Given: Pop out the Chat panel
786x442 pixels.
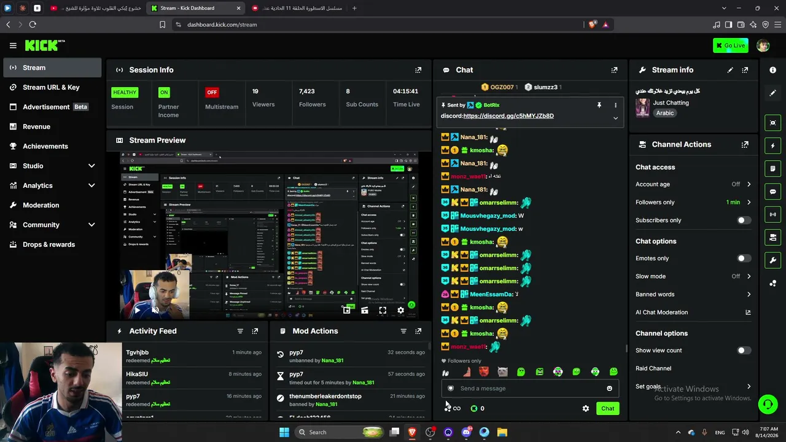Looking at the screenshot, I should tap(614, 70).
